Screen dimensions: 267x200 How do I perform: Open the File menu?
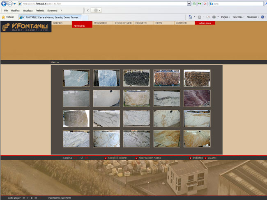tap(6, 11)
